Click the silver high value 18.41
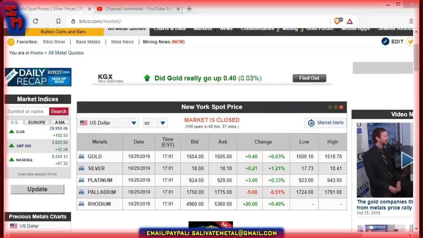Image resolution: width=423 pixels, height=238 pixels. (336, 168)
